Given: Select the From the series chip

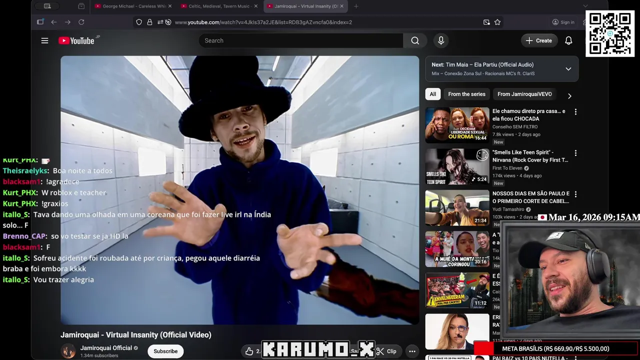Looking at the screenshot, I should 466,94.
